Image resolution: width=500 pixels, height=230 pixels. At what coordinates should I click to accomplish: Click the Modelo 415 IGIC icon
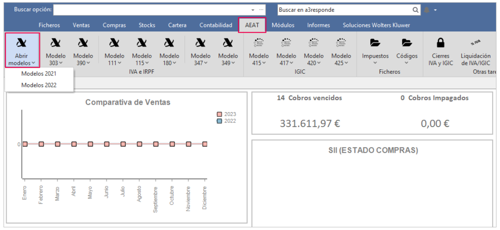coord(259,43)
